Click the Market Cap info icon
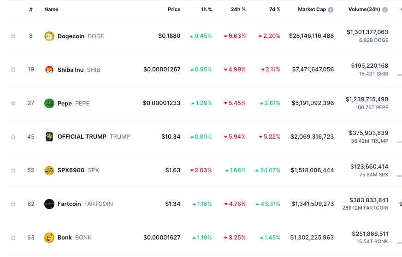 point(331,10)
